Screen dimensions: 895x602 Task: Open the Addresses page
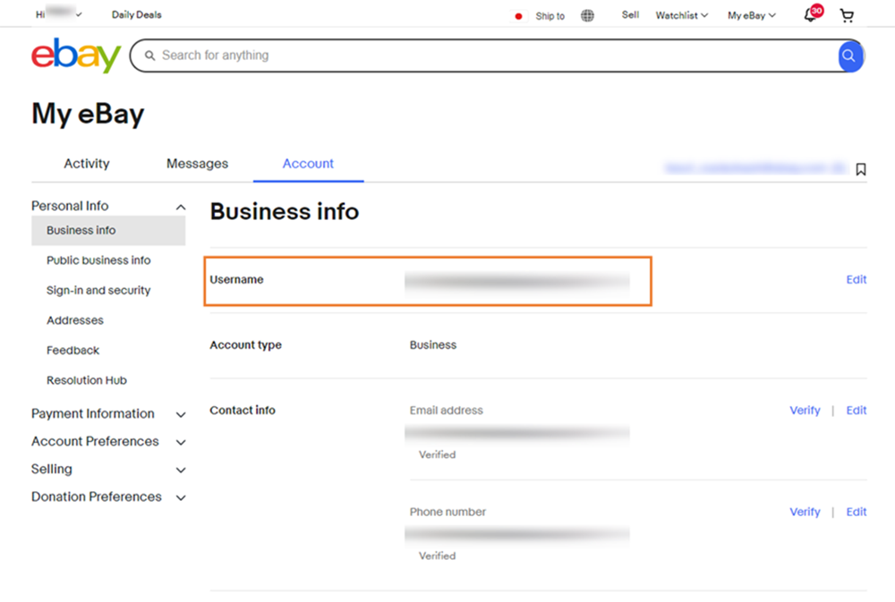pos(75,320)
